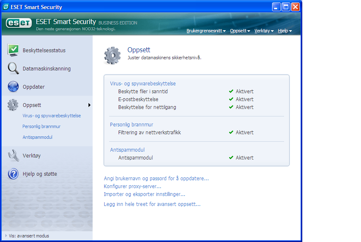This screenshot has height=242, width=361.
Task: Click the Hjelp og støtte question mark icon
Action: coord(13,174)
